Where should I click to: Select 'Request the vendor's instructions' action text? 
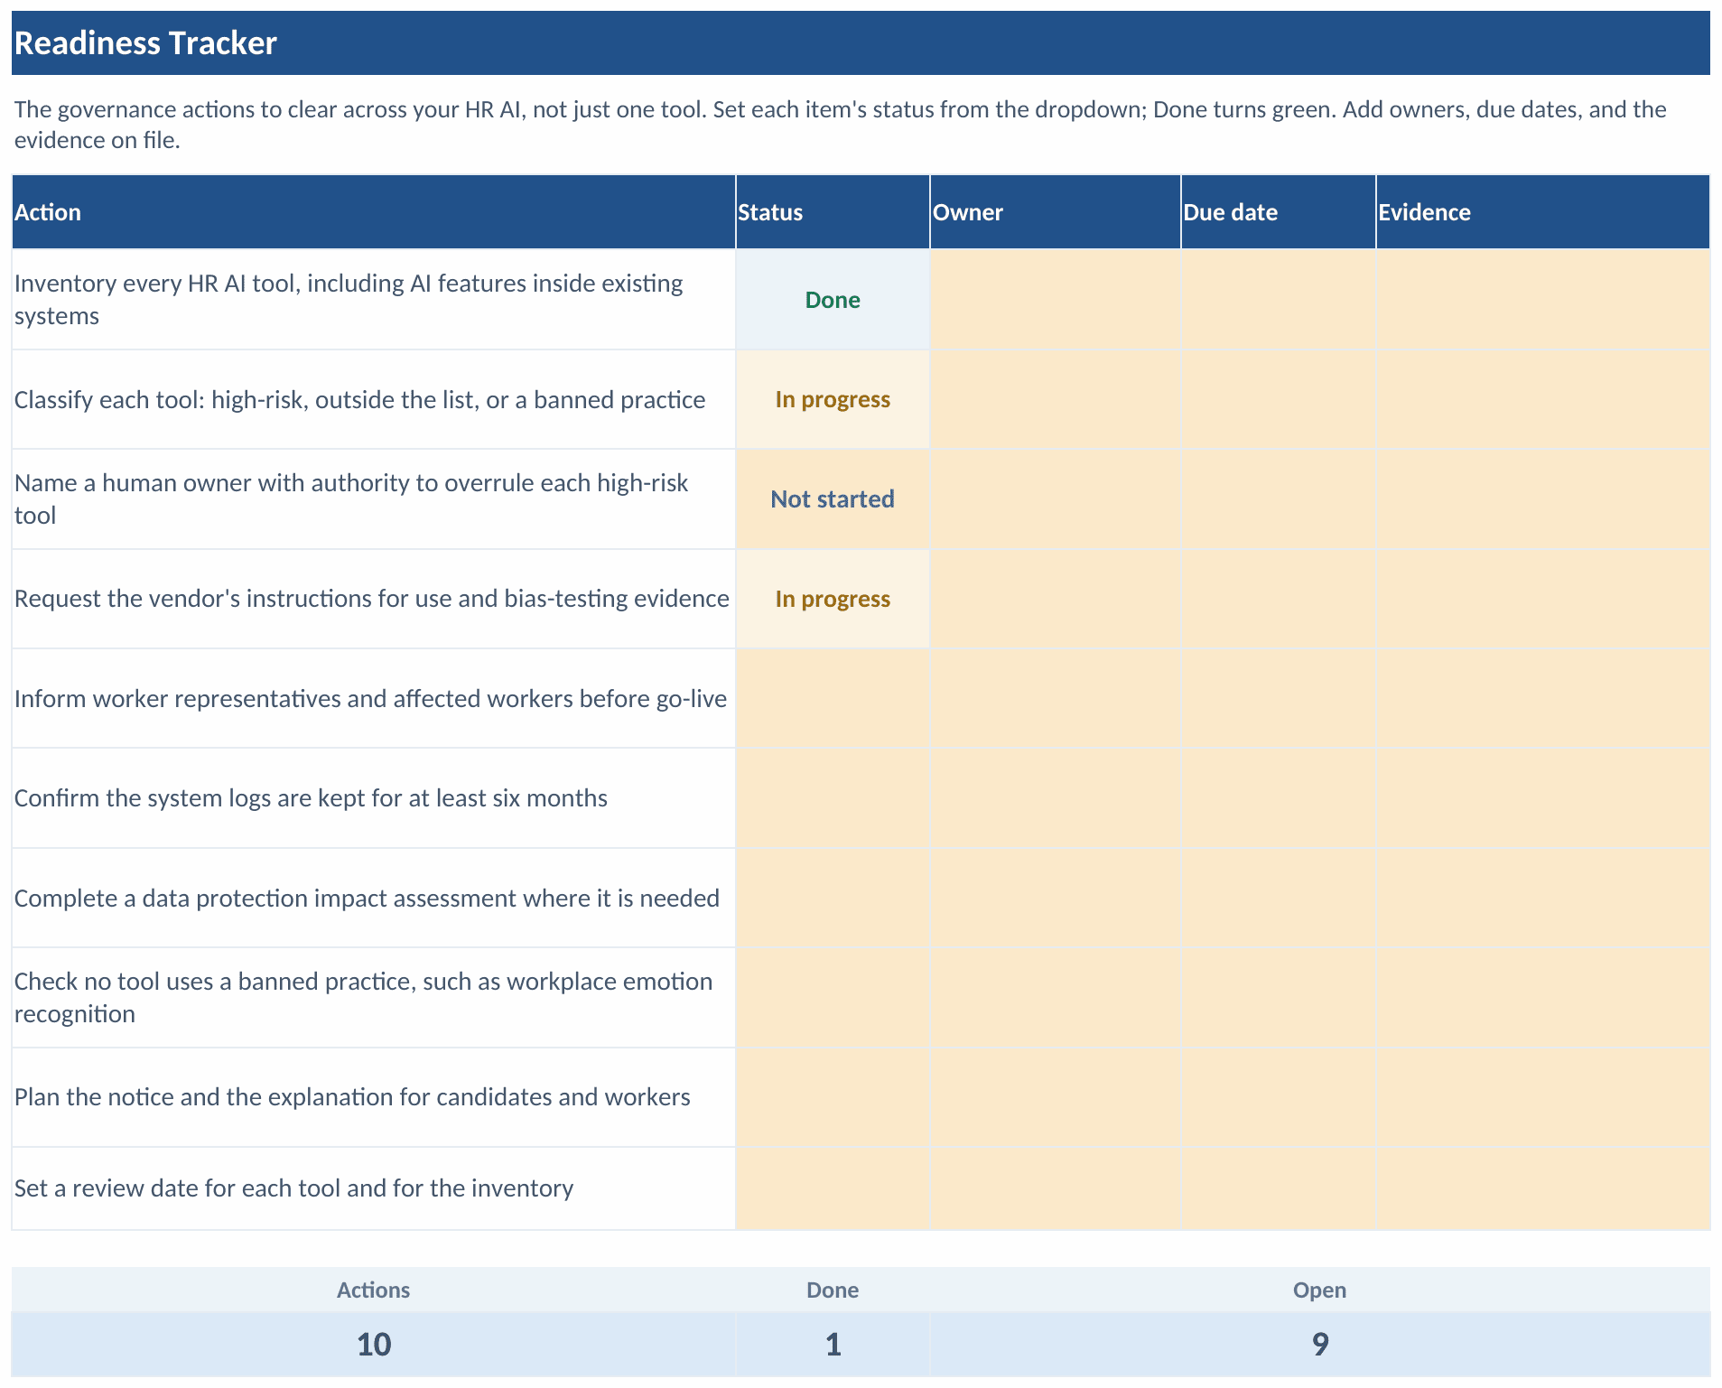pos(372,599)
